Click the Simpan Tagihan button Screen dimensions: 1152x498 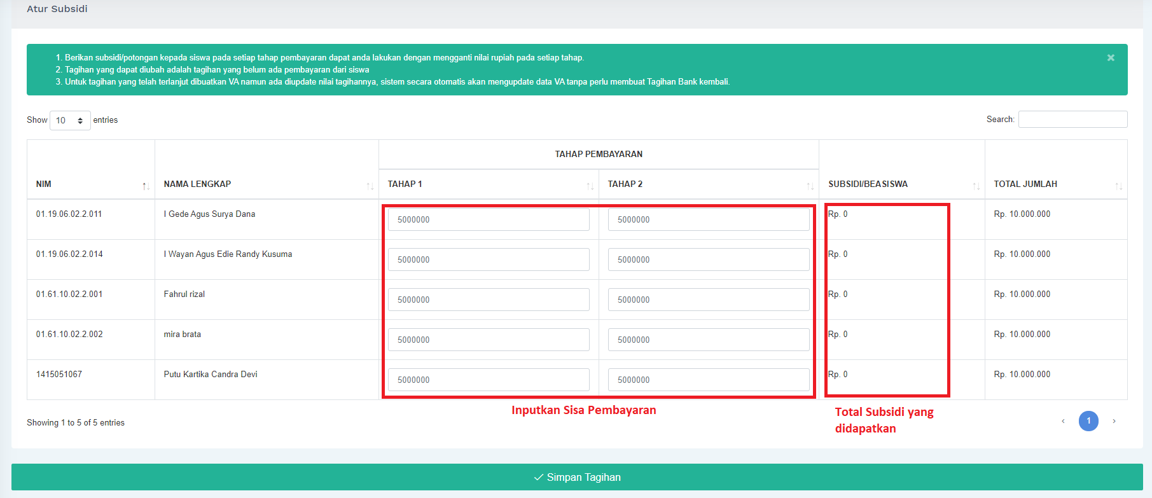[577, 477]
